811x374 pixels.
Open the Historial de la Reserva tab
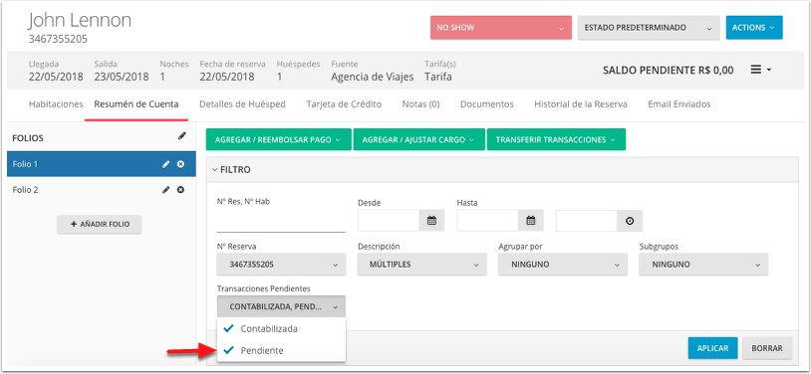tap(580, 104)
